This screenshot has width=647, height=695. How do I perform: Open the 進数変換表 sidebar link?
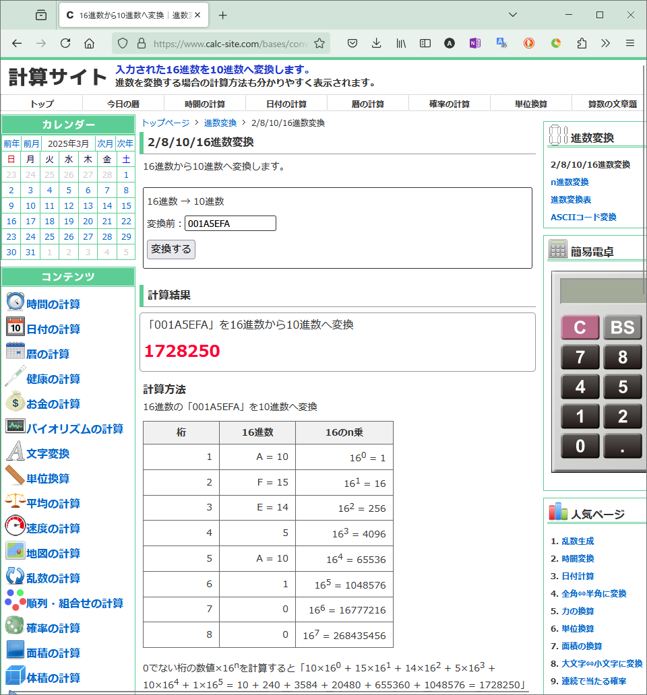pos(571,200)
